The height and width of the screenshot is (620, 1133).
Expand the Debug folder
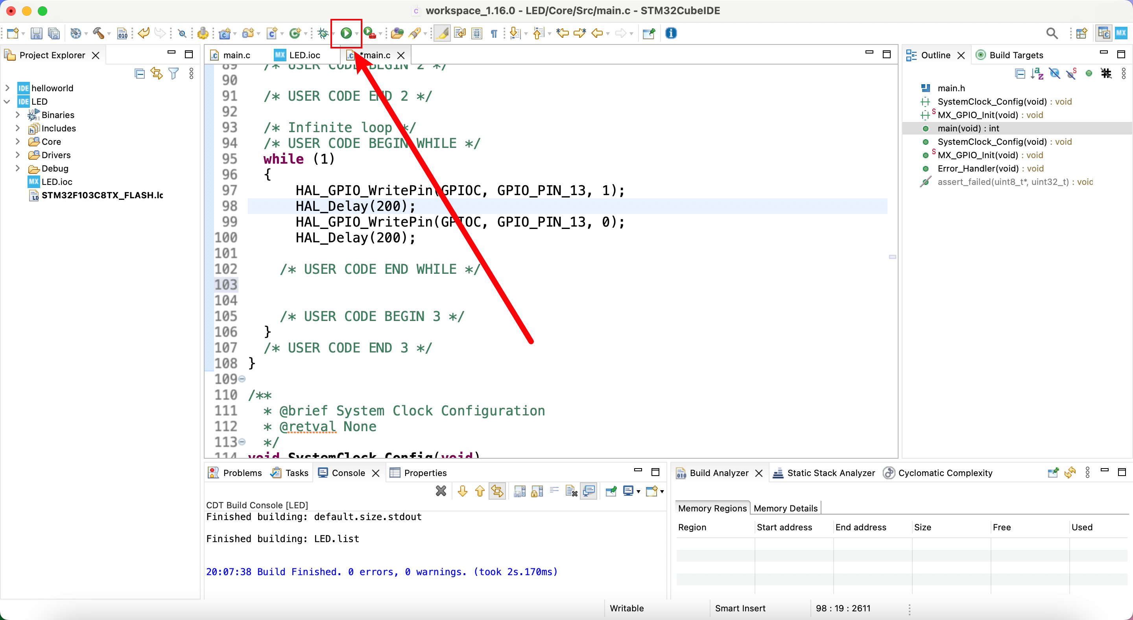coord(18,168)
